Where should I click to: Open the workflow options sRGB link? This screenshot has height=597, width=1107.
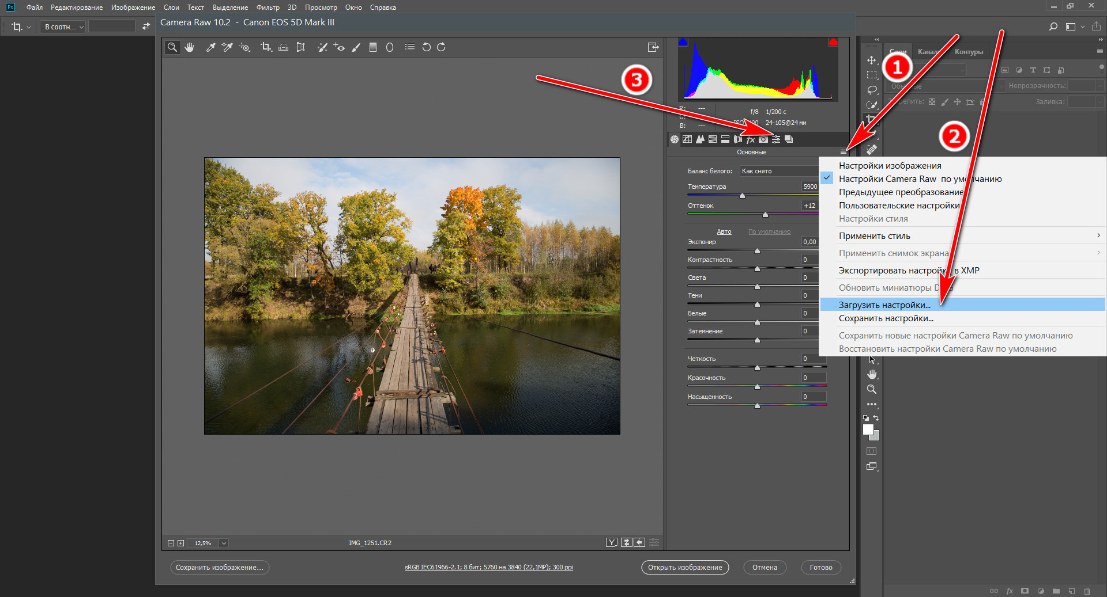pyautogui.click(x=488, y=567)
